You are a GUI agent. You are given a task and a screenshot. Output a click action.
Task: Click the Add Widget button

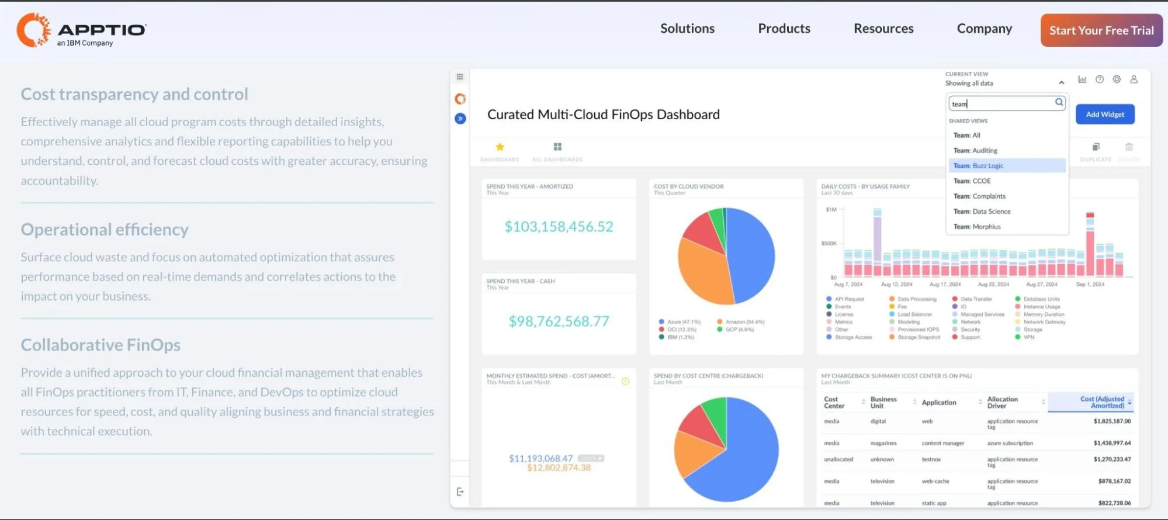pos(1105,115)
